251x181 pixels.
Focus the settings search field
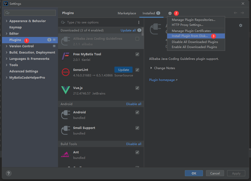[30, 13]
